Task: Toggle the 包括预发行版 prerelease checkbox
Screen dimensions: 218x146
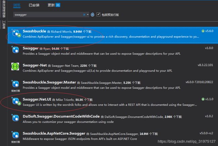Action: tap(98, 14)
